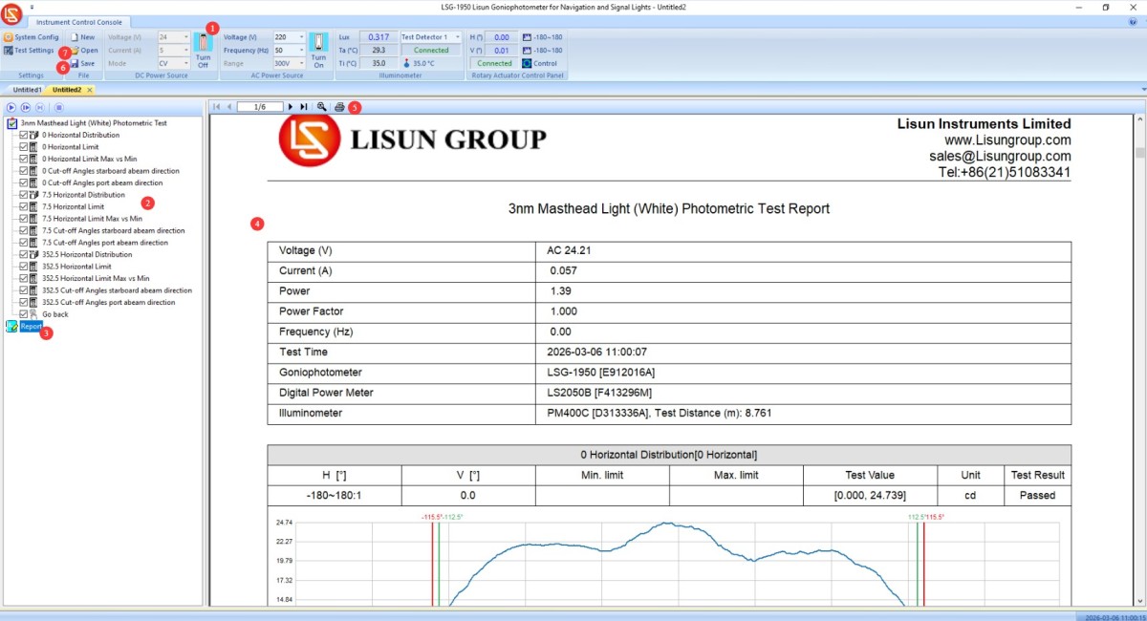Toggle 0 Horizontal Limit Max vs Min checkbox
The image size is (1147, 621).
point(24,159)
